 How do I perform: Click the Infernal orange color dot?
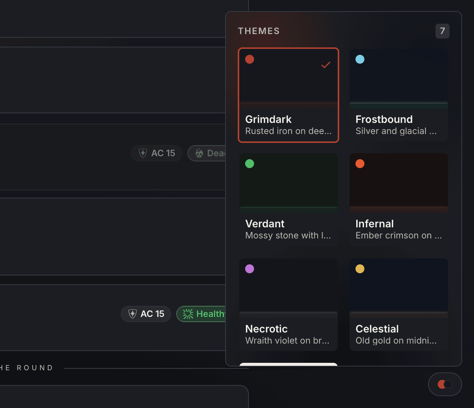tap(360, 164)
